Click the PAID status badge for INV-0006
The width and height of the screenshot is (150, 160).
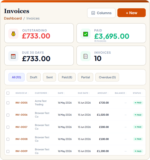tap(138, 115)
